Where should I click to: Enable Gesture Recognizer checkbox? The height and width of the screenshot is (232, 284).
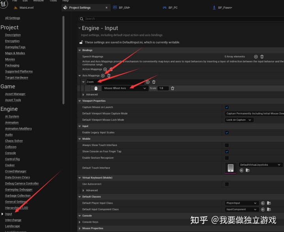click(x=227, y=158)
